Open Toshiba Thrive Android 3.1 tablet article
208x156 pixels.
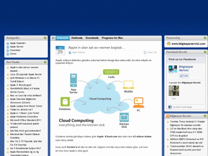point(187,123)
